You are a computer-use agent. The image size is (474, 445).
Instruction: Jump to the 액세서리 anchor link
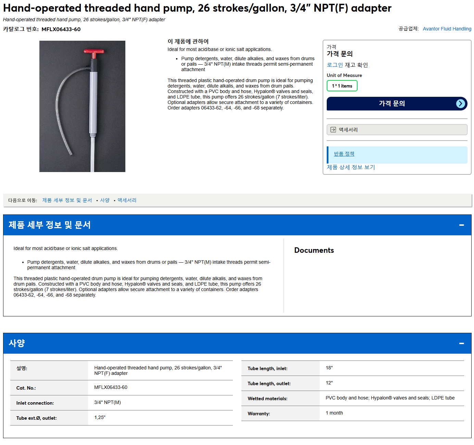pos(127,200)
